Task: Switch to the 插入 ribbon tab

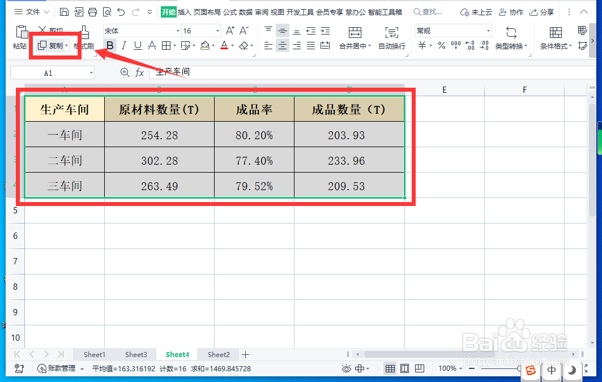Action: pyautogui.click(x=185, y=12)
